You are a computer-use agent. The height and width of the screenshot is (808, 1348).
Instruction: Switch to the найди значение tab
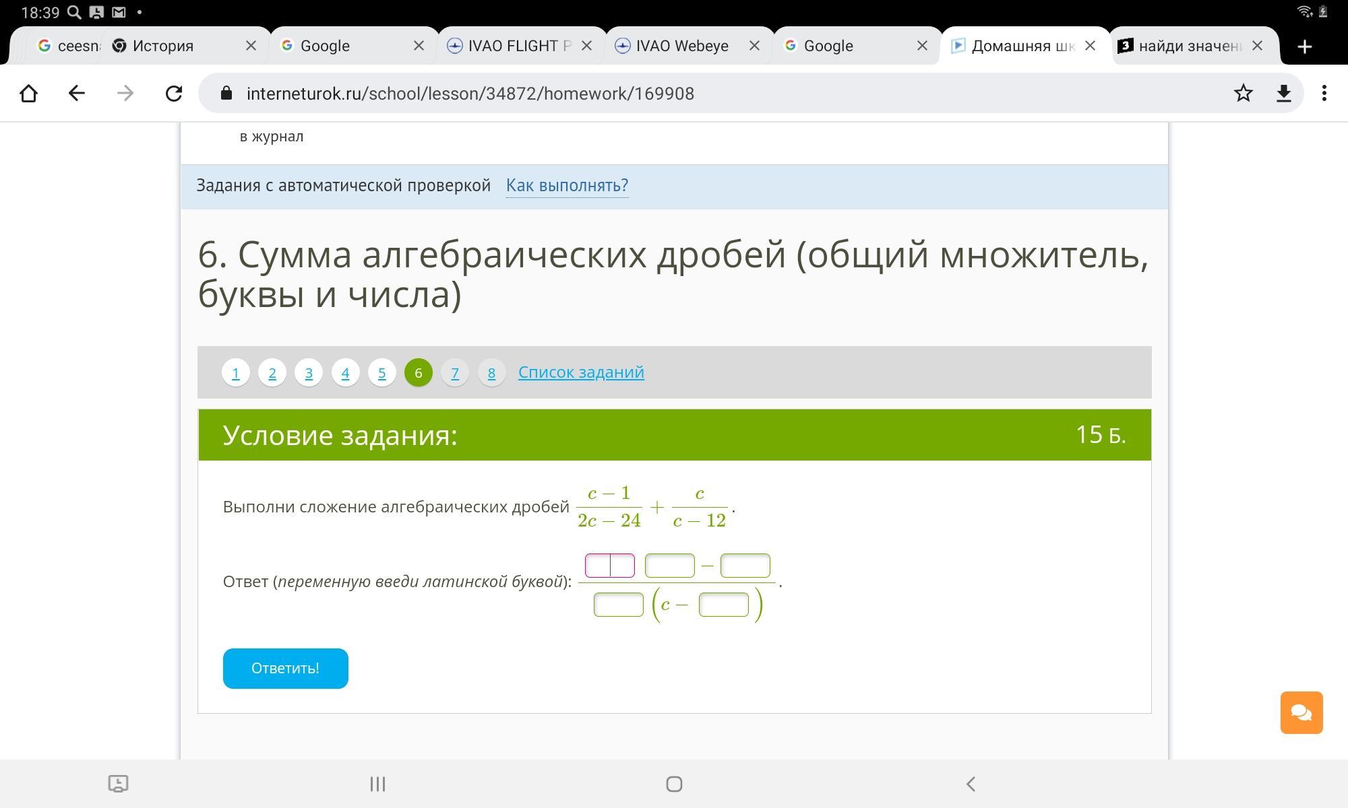pyautogui.click(x=1190, y=46)
